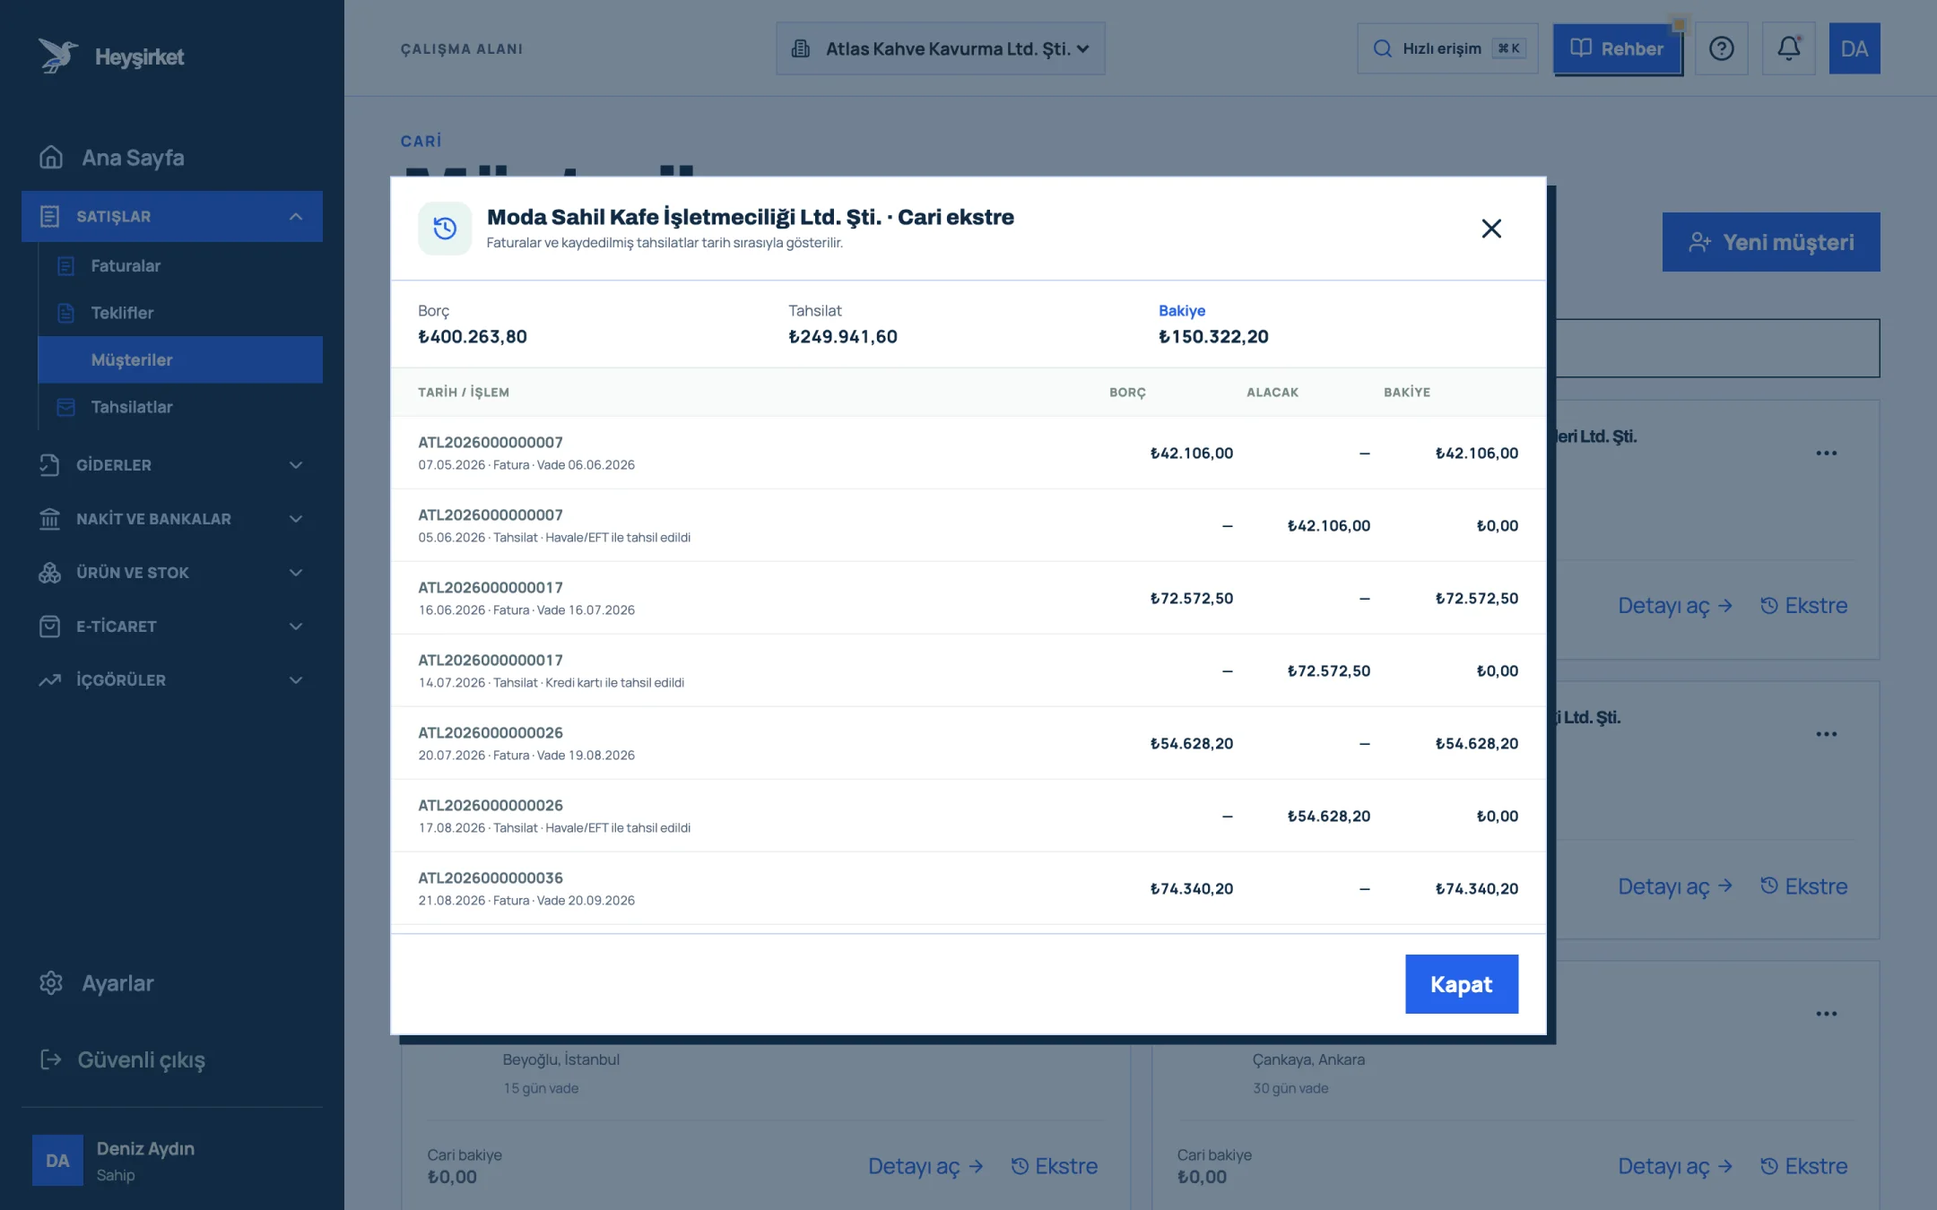Close the Cari ekstre dialog with X
The height and width of the screenshot is (1210, 1937).
[x=1491, y=229]
